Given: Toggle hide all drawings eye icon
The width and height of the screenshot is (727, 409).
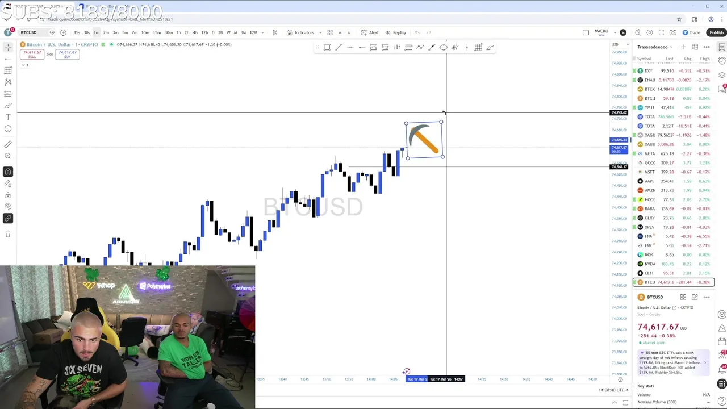Looking at the screenshot, I should pyautogui.click(x=8, y=207).
